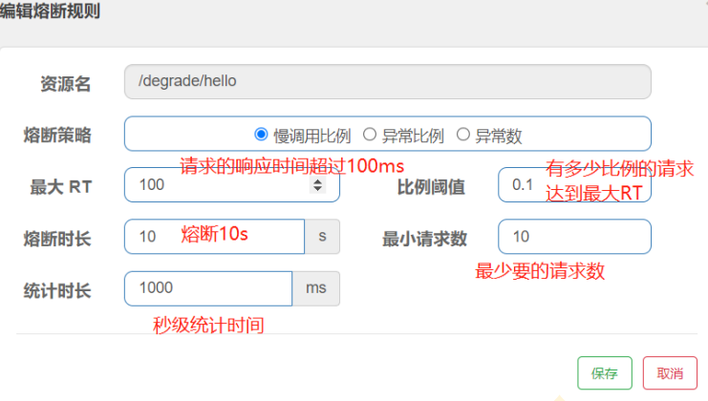
Task: Click the "s" unit addon beside 熔断时长
Action: (322, 237)
